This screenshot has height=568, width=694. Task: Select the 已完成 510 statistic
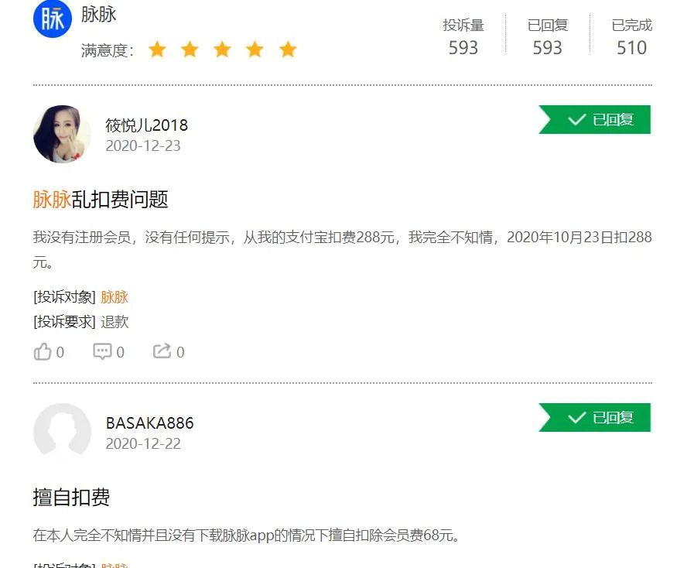[x=631, y=37]
